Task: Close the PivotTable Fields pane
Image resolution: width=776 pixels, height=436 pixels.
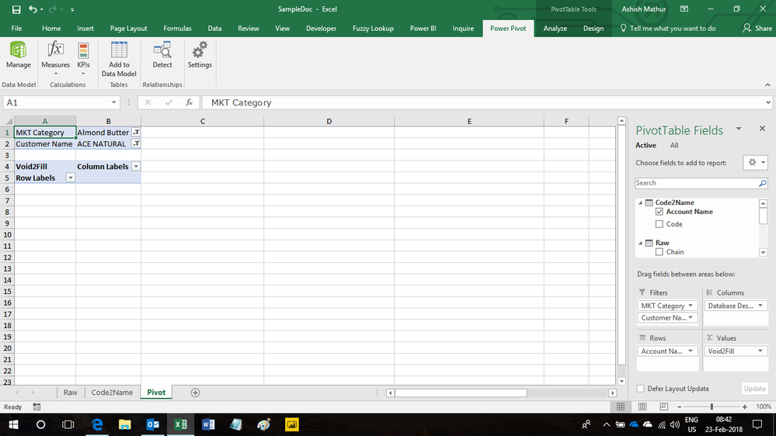Action: [x=762, y=129]
